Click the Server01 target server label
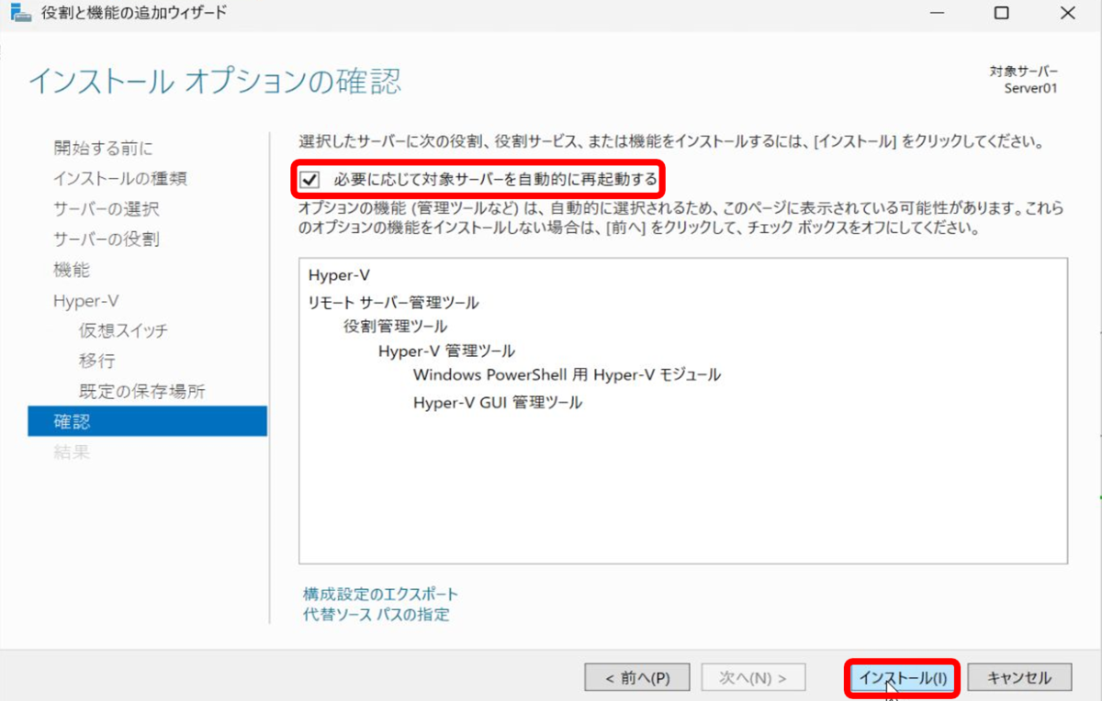Screen dimensions: 1102x701 1031,89
